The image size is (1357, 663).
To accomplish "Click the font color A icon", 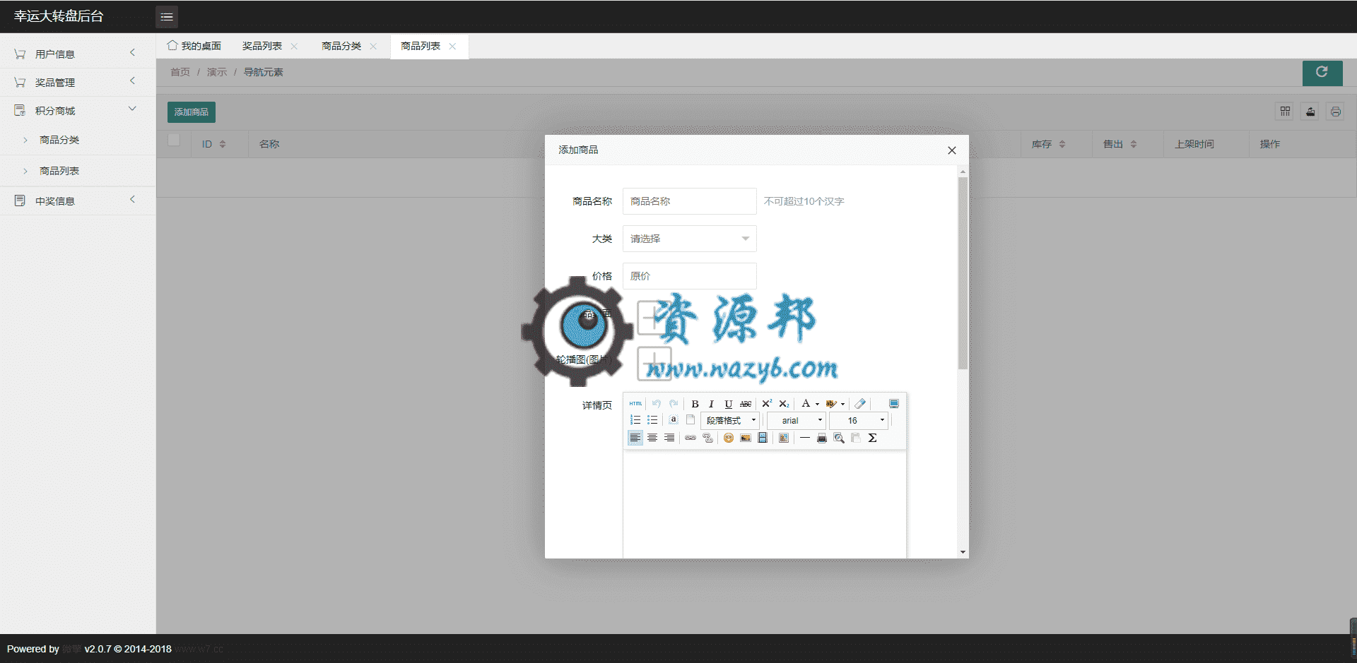I will [805, 404].
